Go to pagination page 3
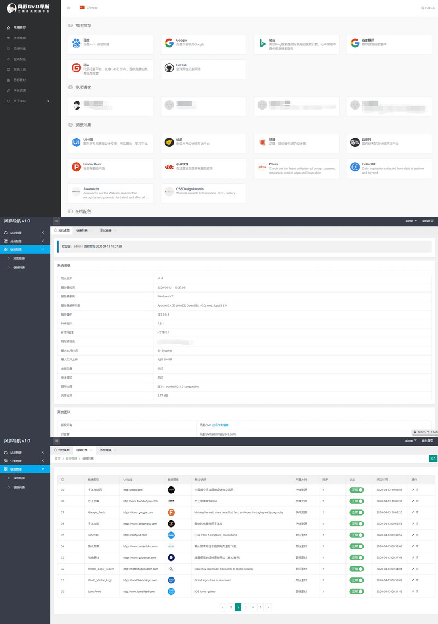Screen dimensions: 438x624 (246, 607)
